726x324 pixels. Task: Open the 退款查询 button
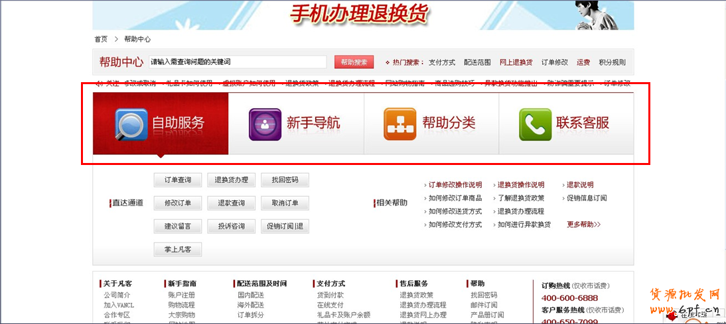pos(232,203)
